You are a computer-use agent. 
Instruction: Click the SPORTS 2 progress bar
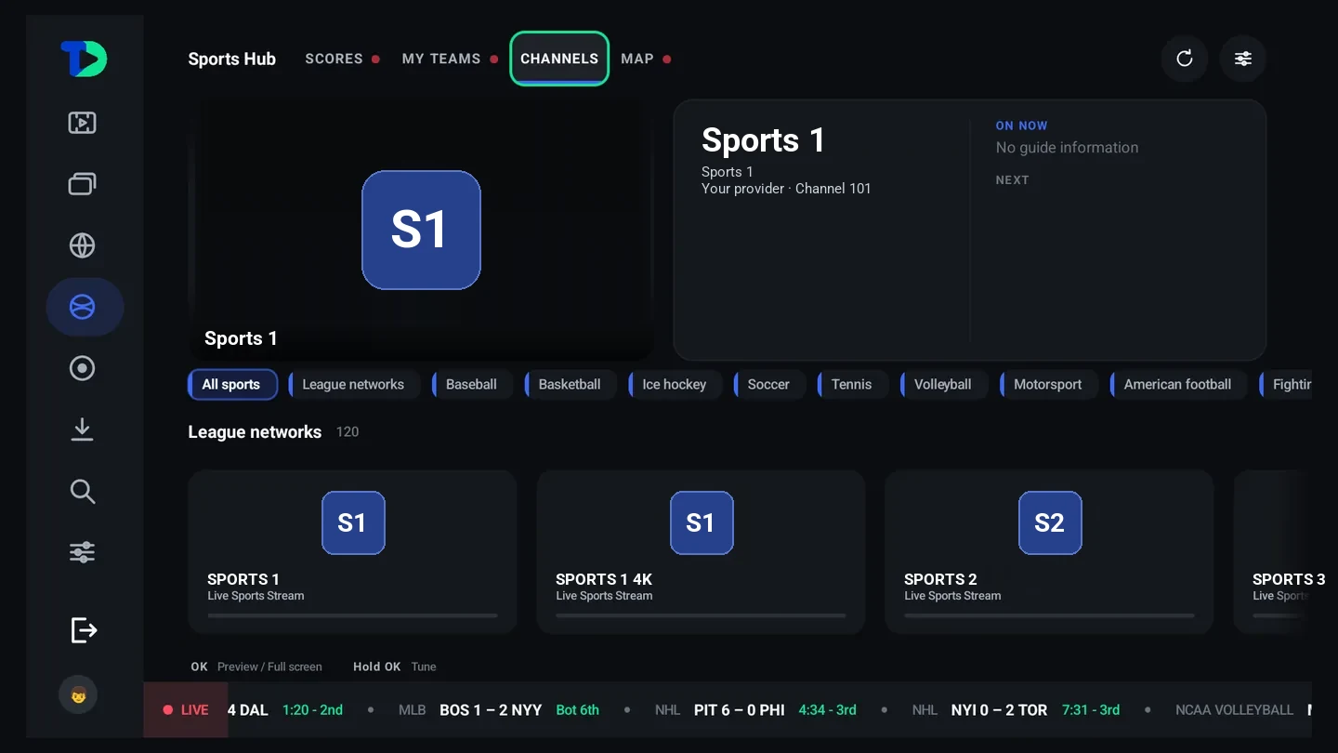pyautogui.click(x=1049, y=615)
